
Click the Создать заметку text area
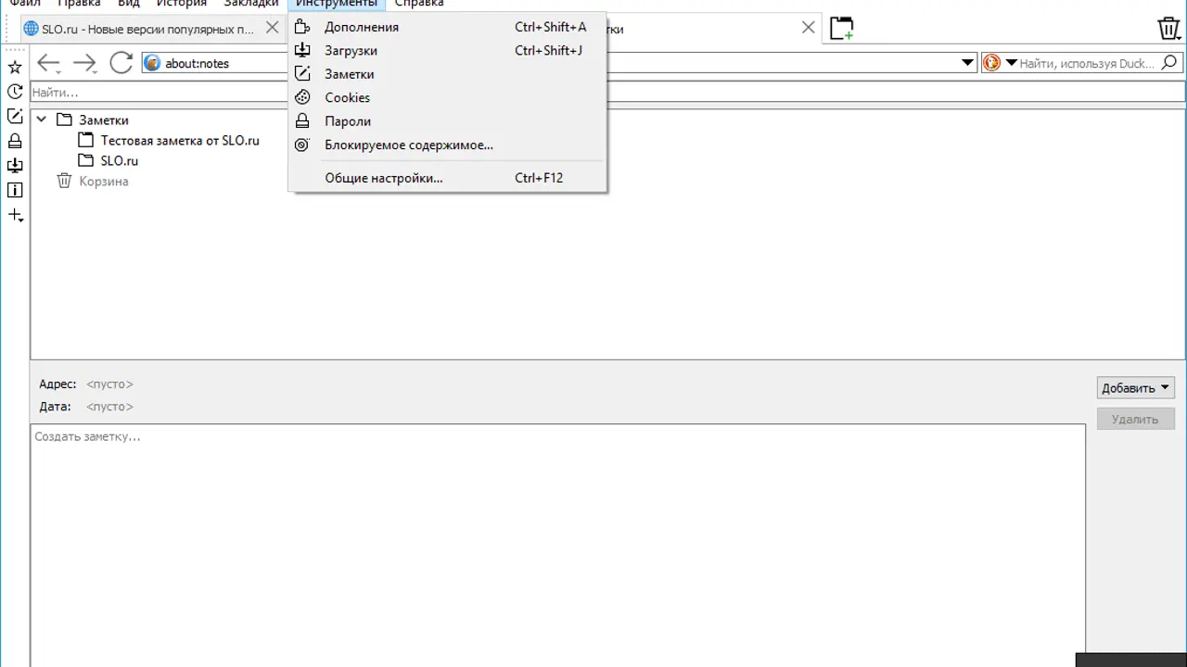(x=556, y=537)
